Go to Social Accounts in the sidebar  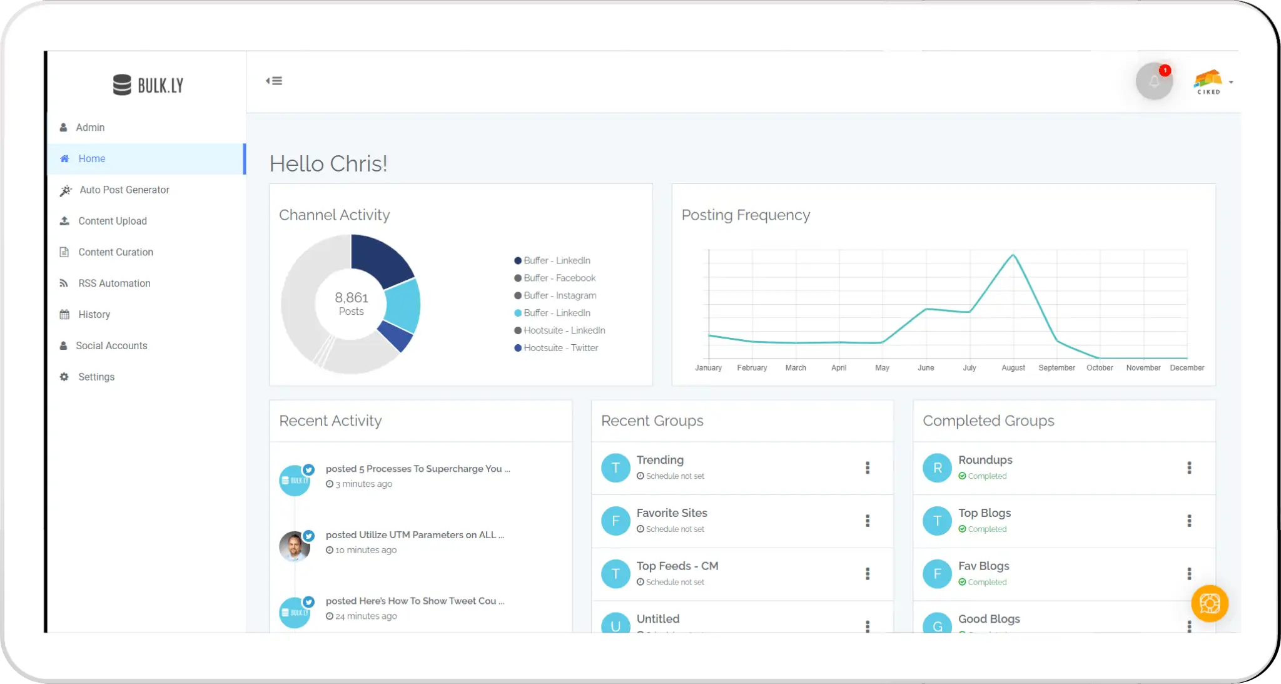[111, 345]
